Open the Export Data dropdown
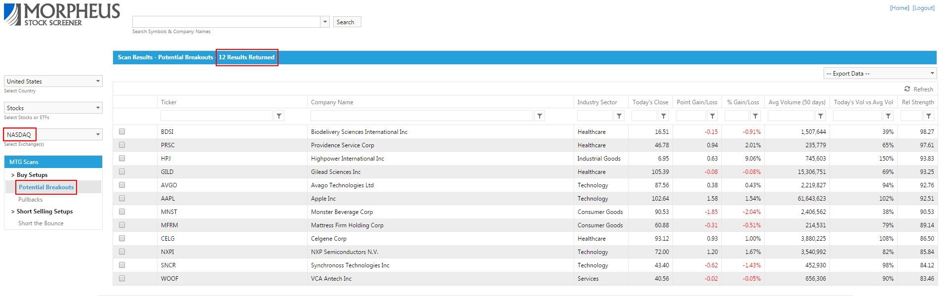The image size is (946, 296). (879, 73)
